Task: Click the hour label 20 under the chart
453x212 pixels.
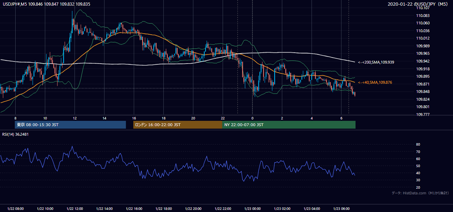Action: click(x=193, y=118)
